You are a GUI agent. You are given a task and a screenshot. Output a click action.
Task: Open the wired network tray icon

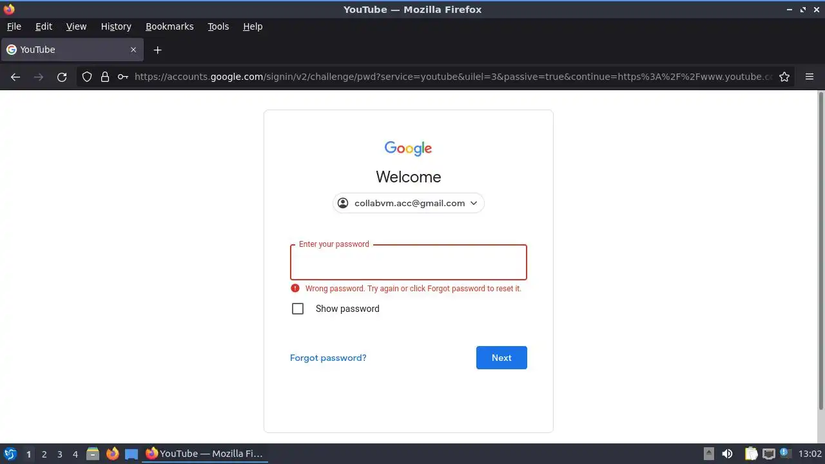768,454
